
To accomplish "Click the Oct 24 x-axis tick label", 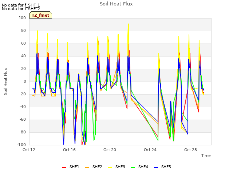I will 150,150.
